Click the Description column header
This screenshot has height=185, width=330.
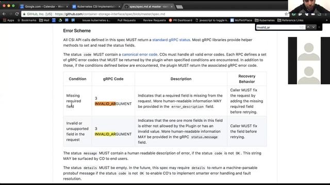pyautogui.click(x=181, y=79)
